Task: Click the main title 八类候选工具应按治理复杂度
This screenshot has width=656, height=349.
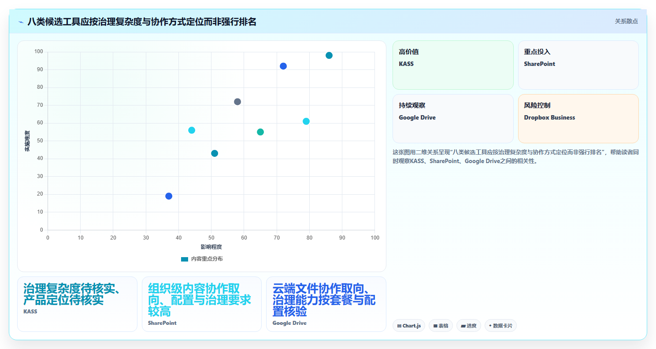Action: coord(142,22)
